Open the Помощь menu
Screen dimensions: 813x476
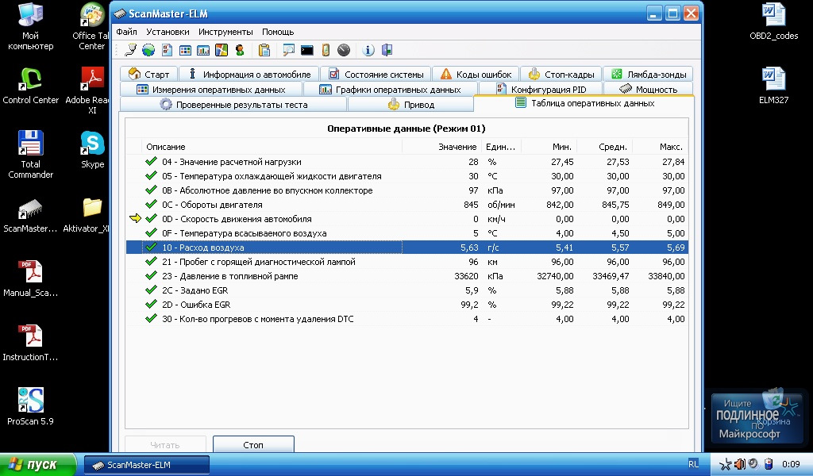[x=278, y=32]
